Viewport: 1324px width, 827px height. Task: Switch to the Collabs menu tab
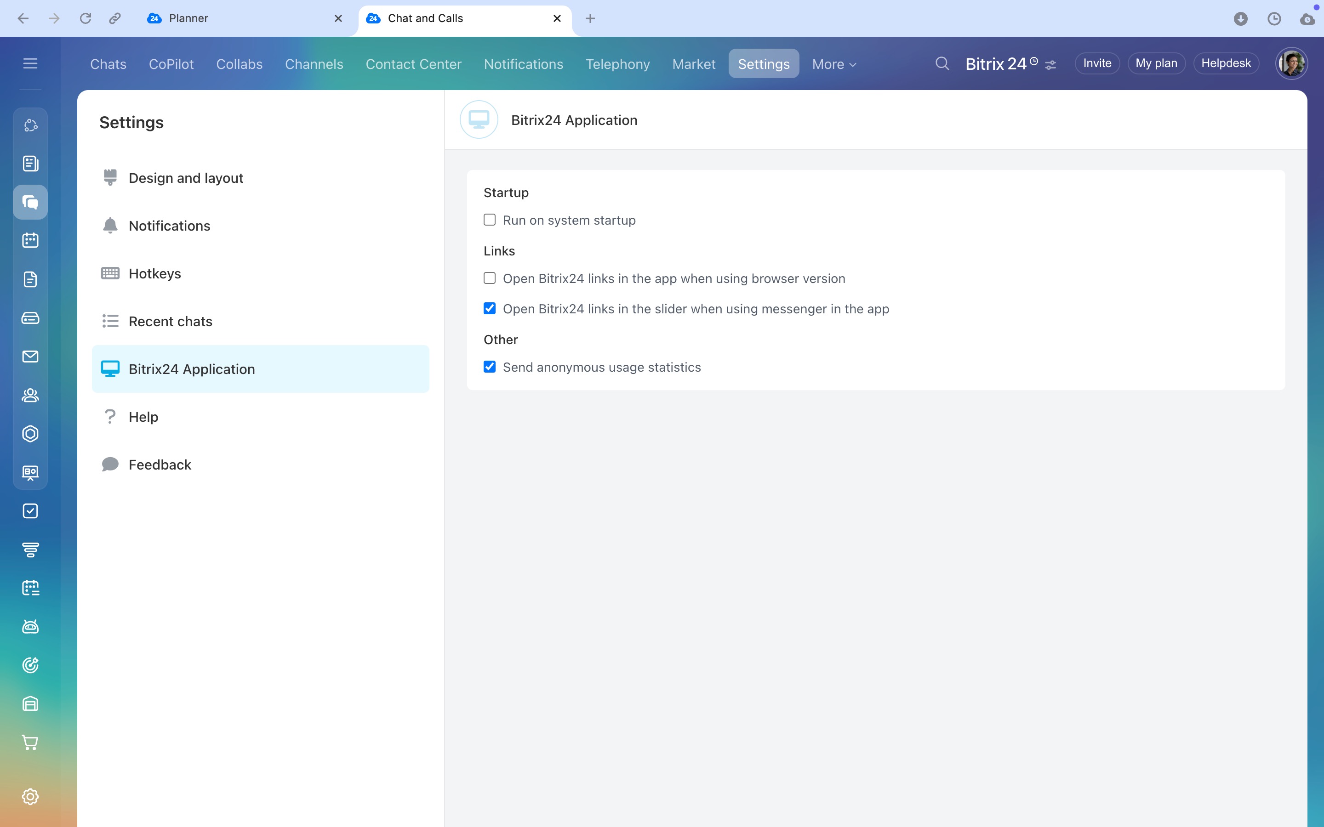tap(239, 64)
